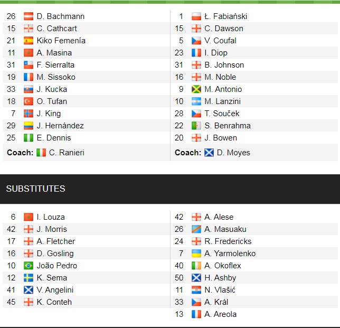Click the Spain flag next to Kiko Femenía

tap(29, 41)
